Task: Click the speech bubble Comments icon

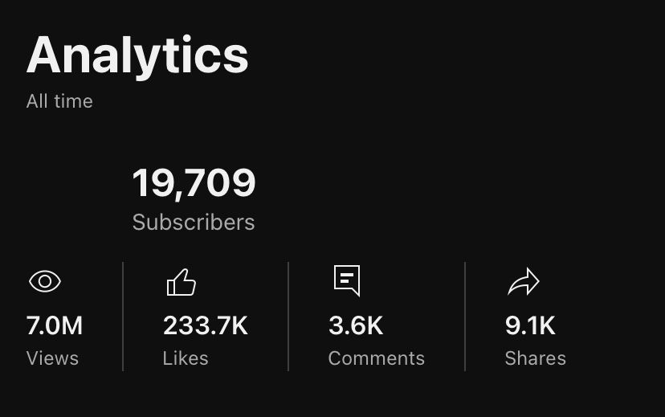Action: pos(347,280)
